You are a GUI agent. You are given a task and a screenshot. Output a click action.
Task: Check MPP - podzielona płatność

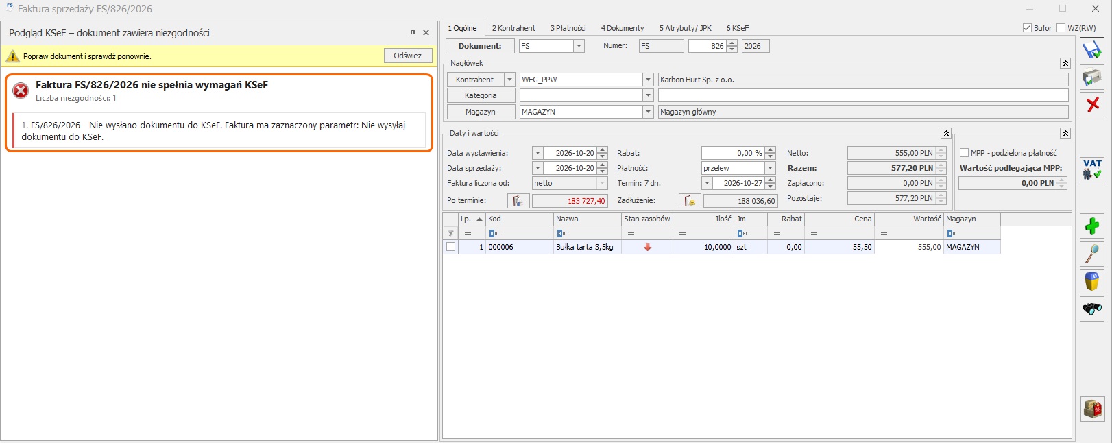(964, 153)
